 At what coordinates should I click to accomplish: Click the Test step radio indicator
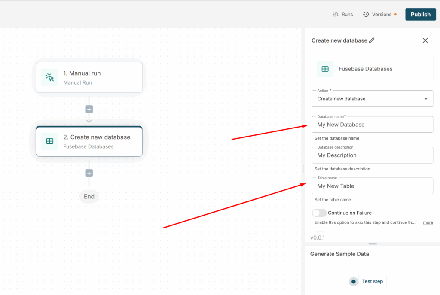coord(353,282)
